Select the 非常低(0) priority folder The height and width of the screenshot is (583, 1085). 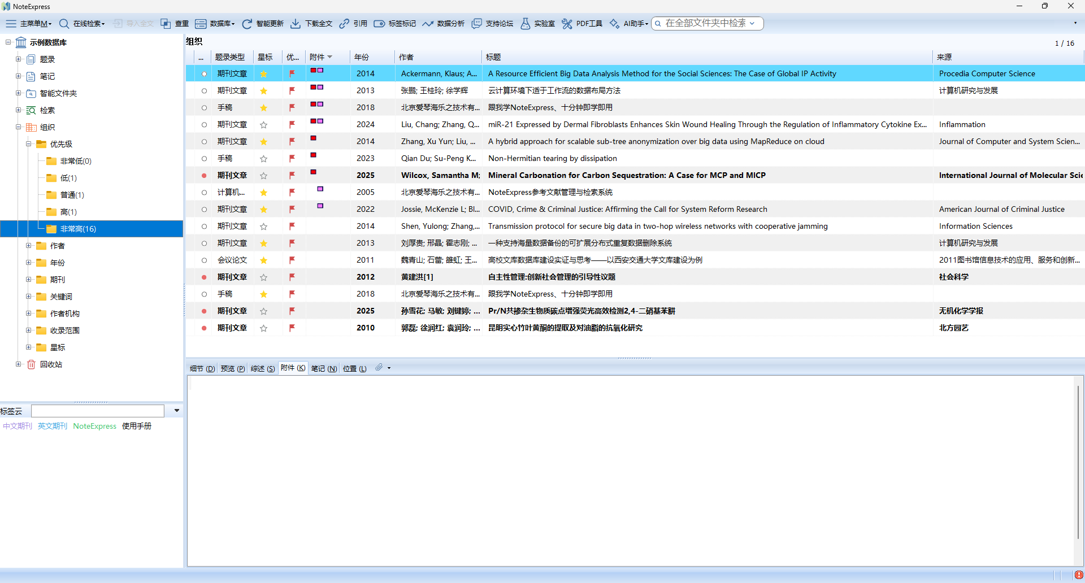76,161
